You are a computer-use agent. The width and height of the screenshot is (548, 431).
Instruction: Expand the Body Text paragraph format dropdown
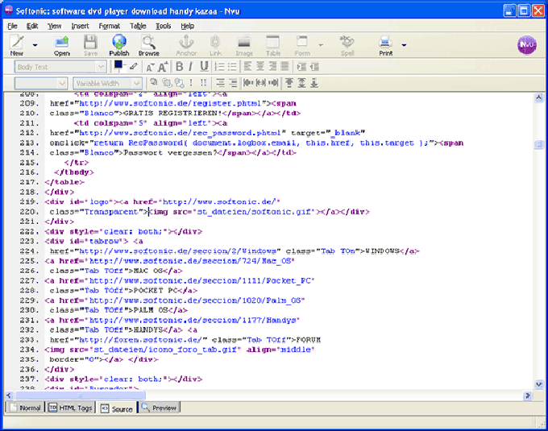click(x=100, y=67)
